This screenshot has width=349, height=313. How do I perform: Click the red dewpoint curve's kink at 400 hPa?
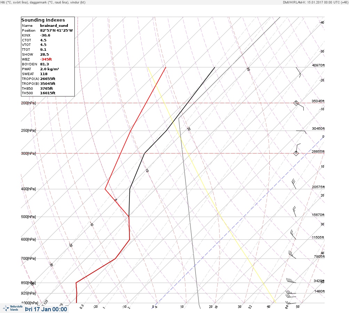point(105,189)
